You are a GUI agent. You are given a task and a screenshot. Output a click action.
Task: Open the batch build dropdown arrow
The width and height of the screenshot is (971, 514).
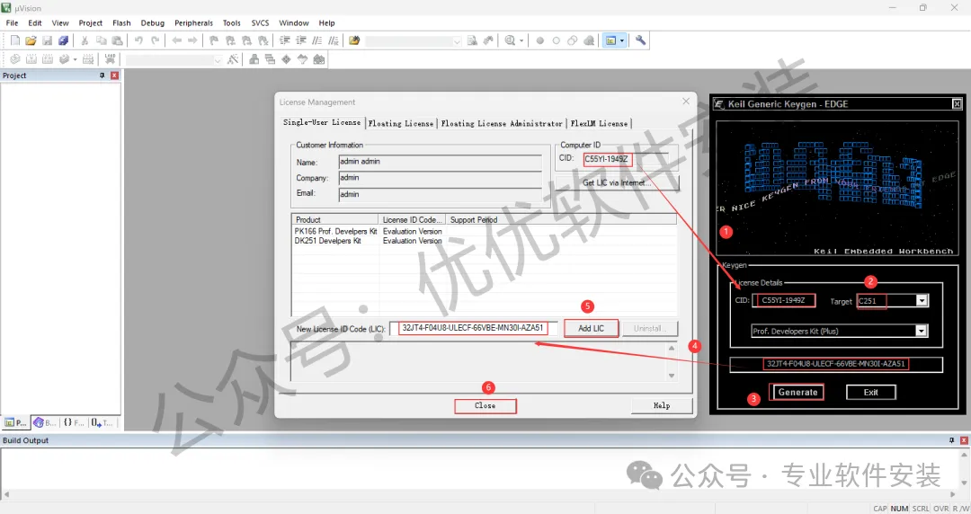point(75,59)
